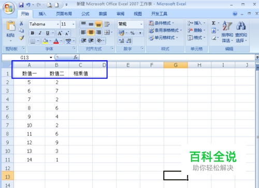Click 插入 insert cells button
This screenshot has height=188, width=259.
(196, 23)
